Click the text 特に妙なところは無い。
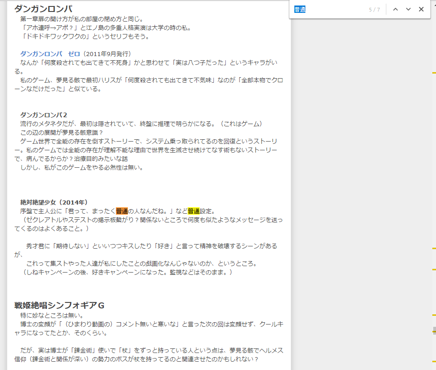The width and height of the screenshot is (436, 370). click(x=52, y=315)
